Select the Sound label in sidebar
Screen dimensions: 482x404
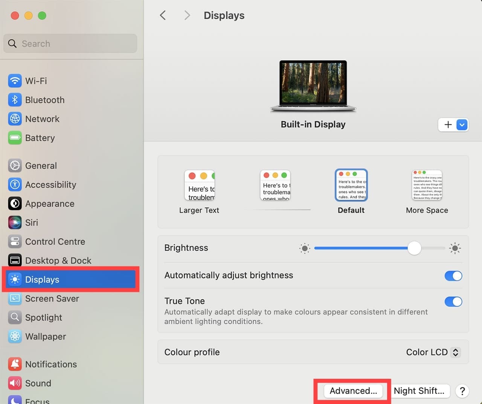(x=38, y=383)
